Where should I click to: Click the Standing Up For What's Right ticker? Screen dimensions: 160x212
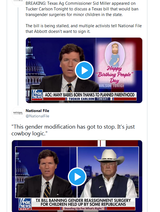[83, 208]
